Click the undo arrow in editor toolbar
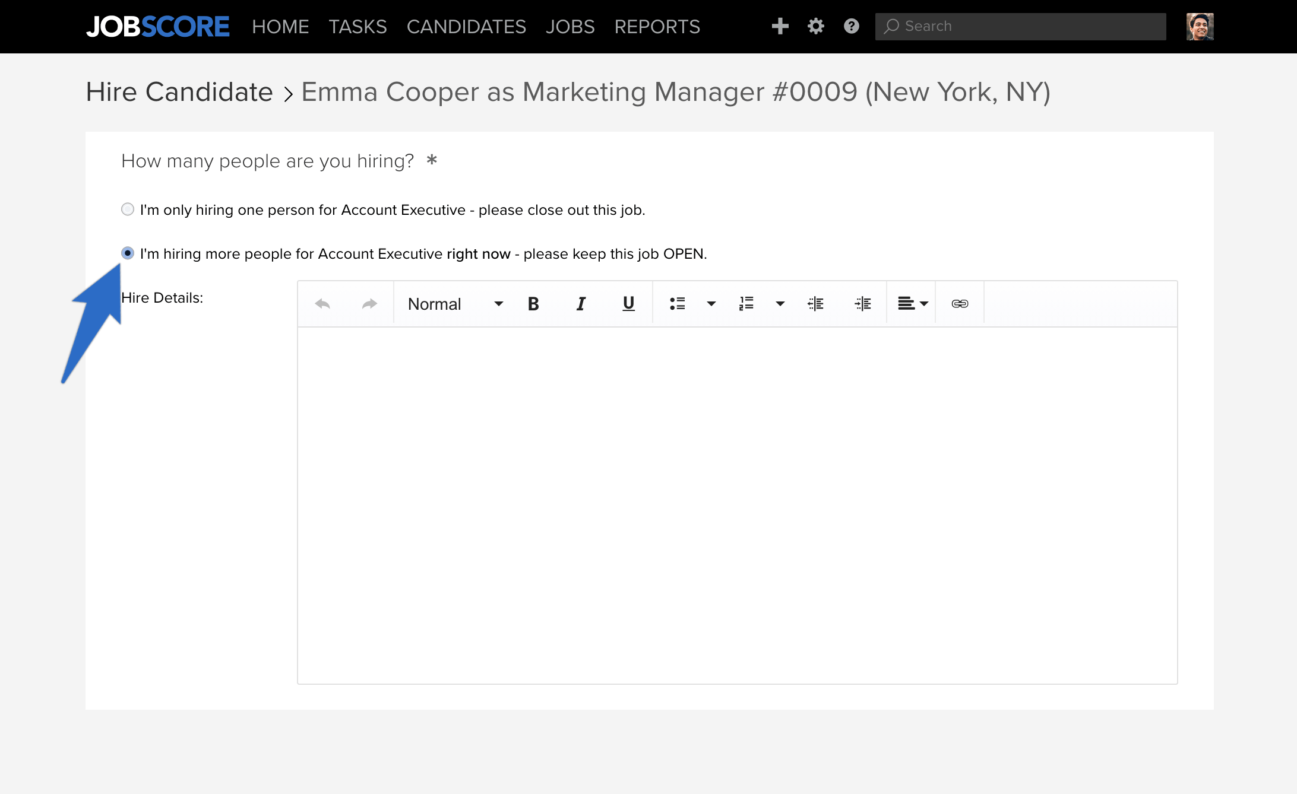Image resolution: width=1297 pixels, height=794 pixels. pos(322,304)
